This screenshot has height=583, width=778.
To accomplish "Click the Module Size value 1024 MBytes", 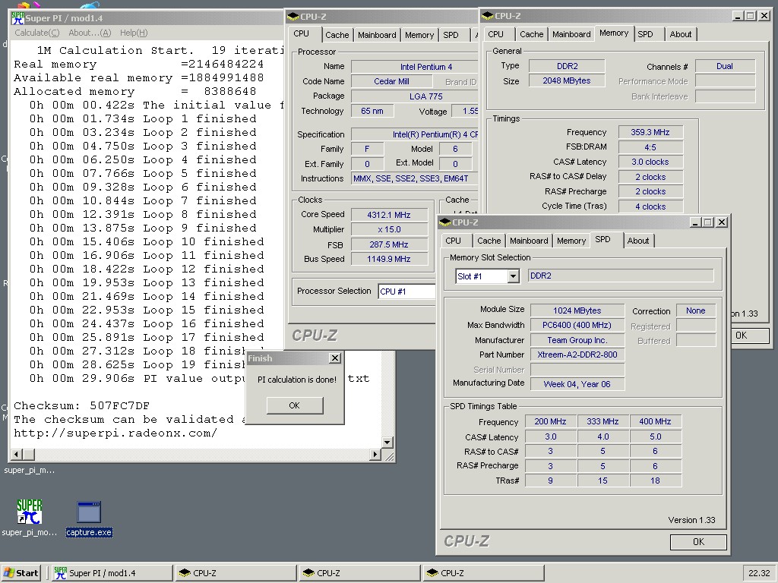I will [577, 310].
